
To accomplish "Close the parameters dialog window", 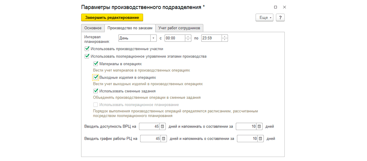I will [284, 7].
